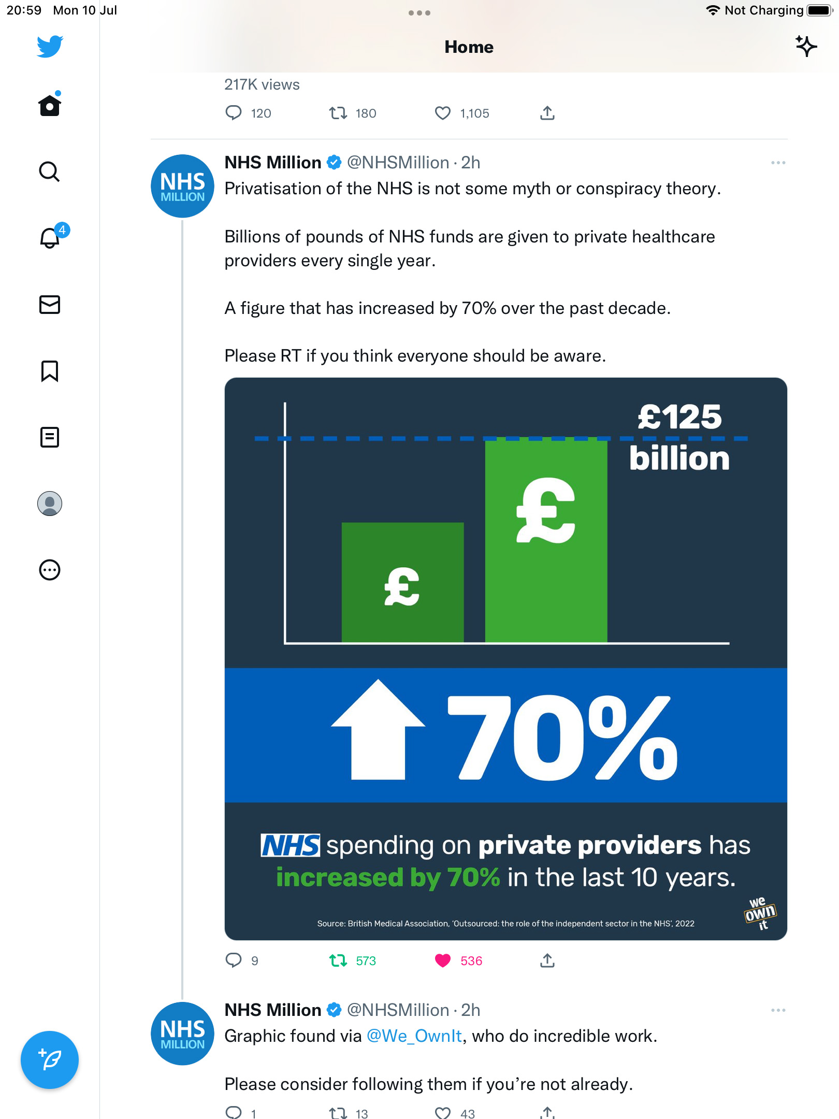
Task: Open more options on Graphic found tweet
Action: pos(778,1010)
